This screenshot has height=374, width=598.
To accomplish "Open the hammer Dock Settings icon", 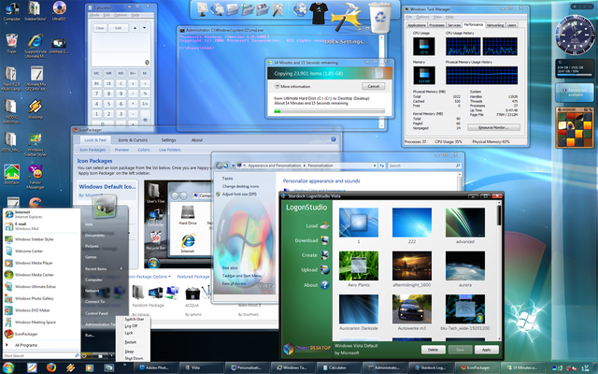I will point(347,17).
